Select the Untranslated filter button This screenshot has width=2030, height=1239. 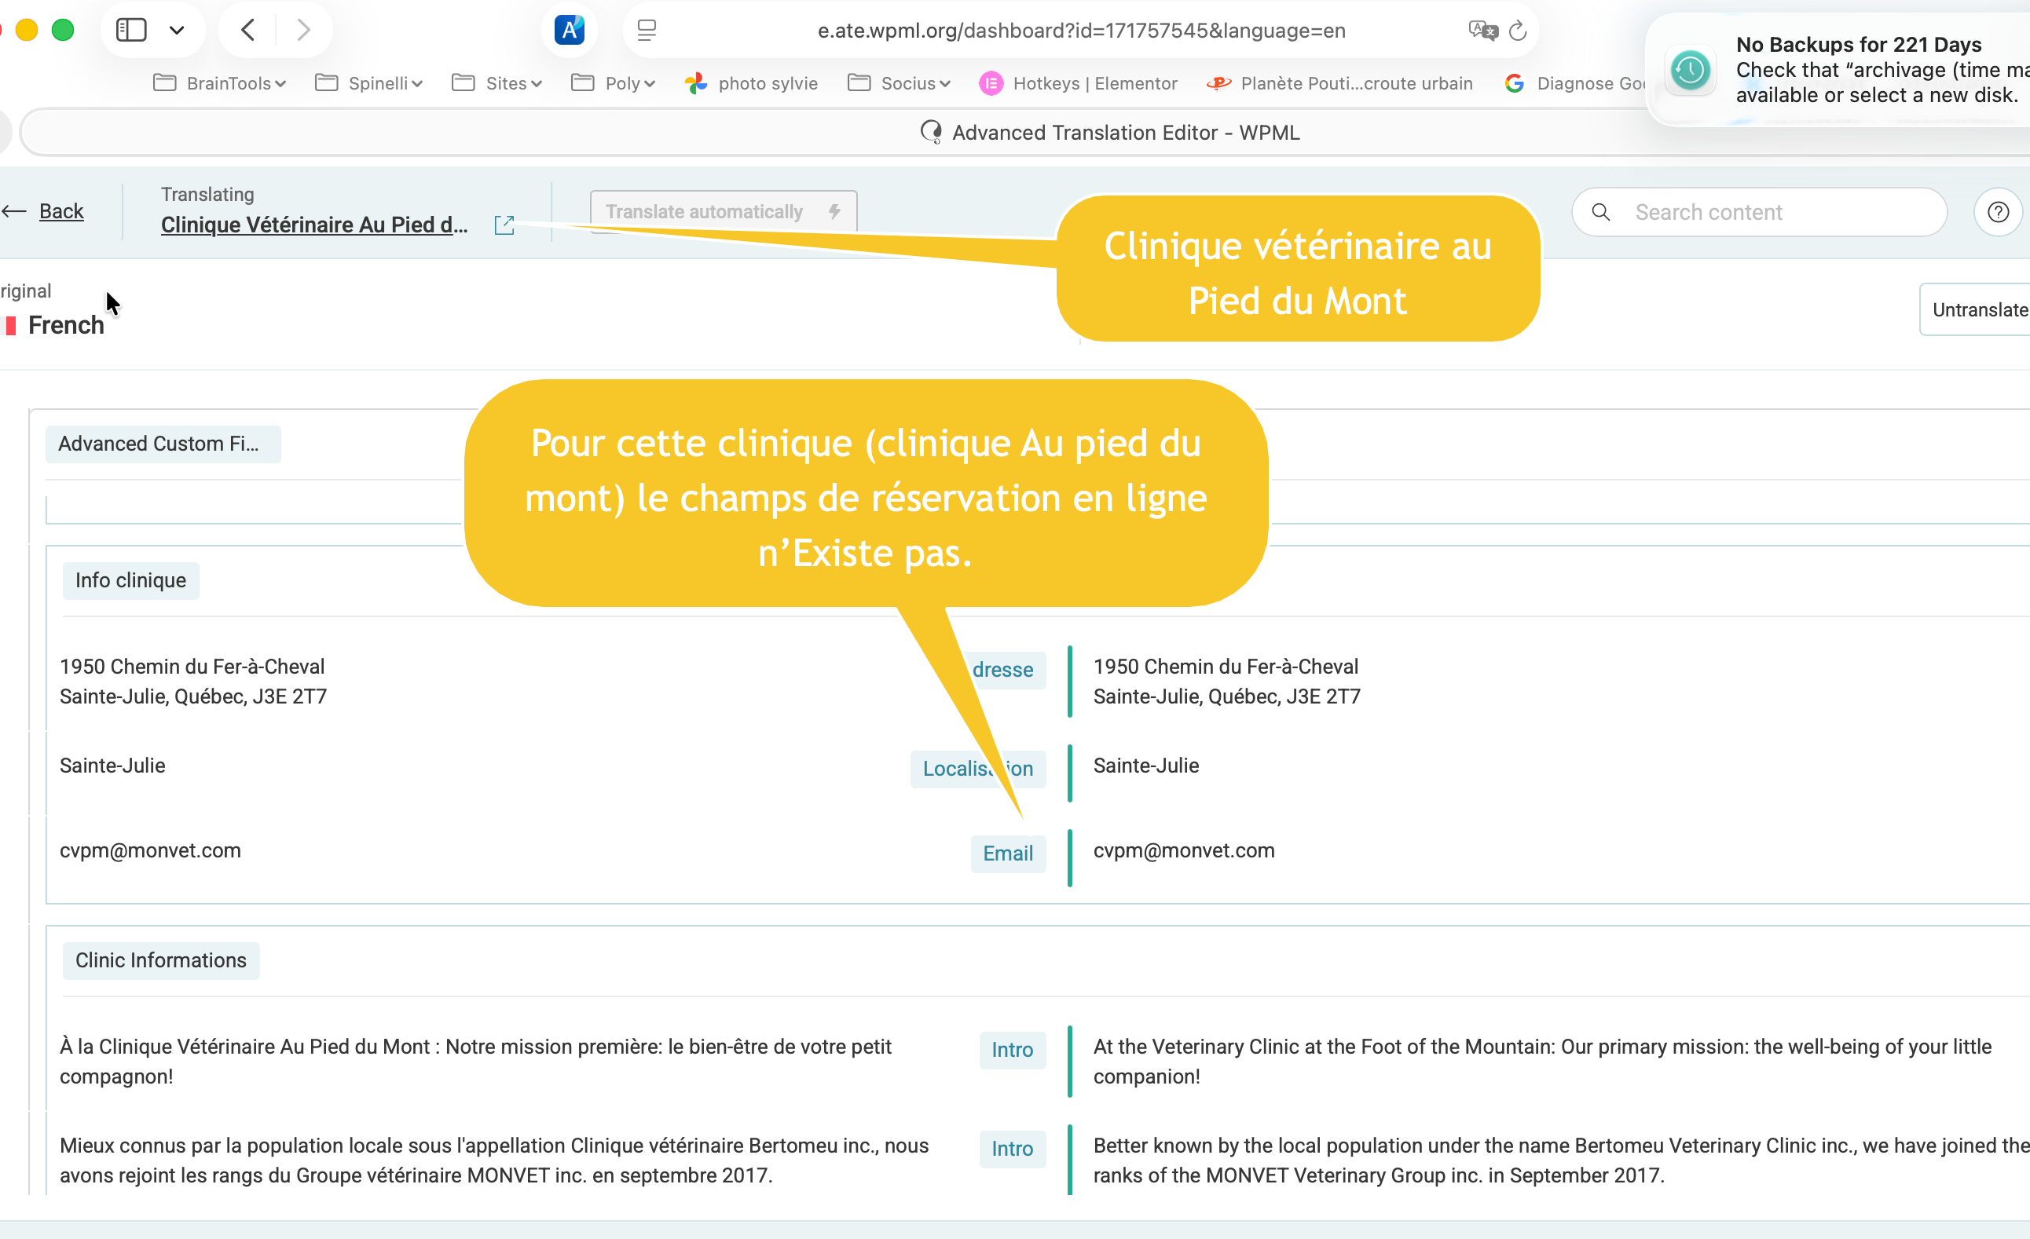1977,309
